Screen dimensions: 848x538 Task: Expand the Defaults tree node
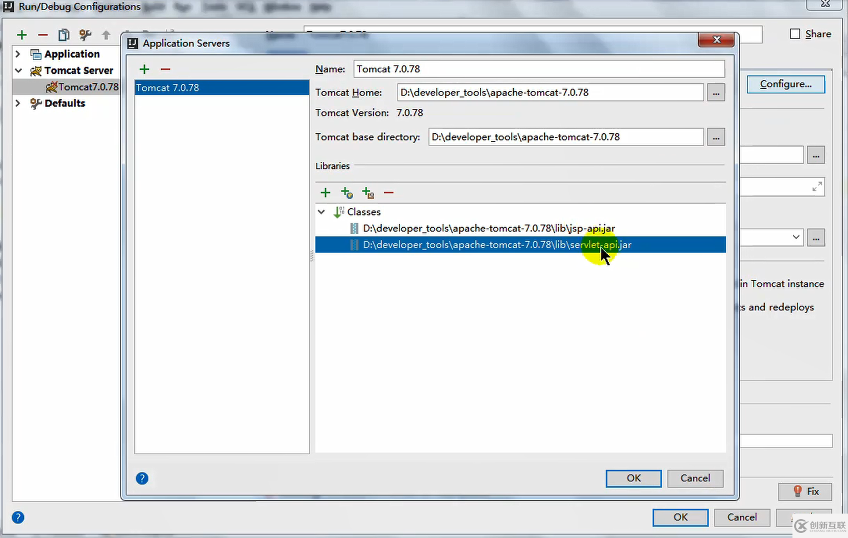(x=18, y=103)
